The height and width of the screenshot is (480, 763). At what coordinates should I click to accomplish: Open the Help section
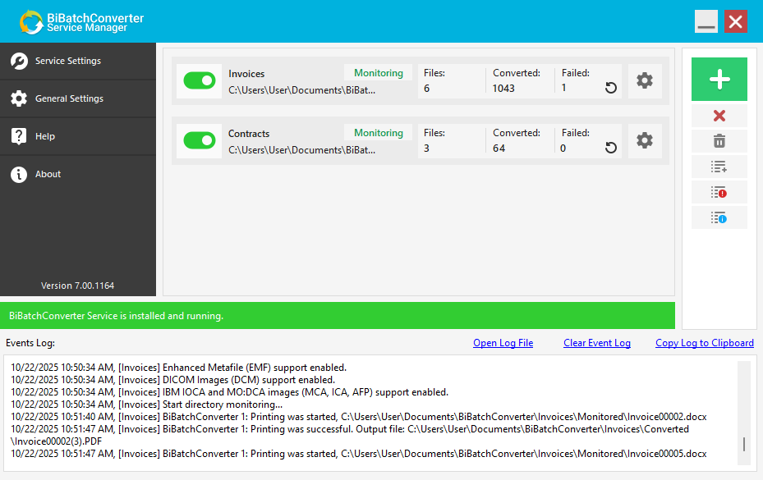pyautogui.click(x=77, y=136)
